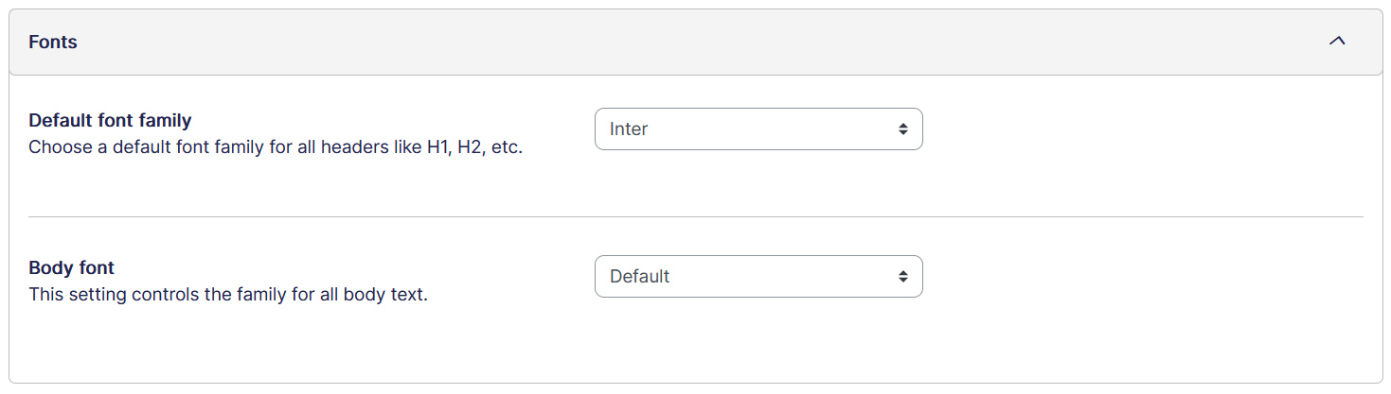Select the 'Default' value text in dropdown
1391x394 pixels.
pyautogui.click(x=639, y=277)
